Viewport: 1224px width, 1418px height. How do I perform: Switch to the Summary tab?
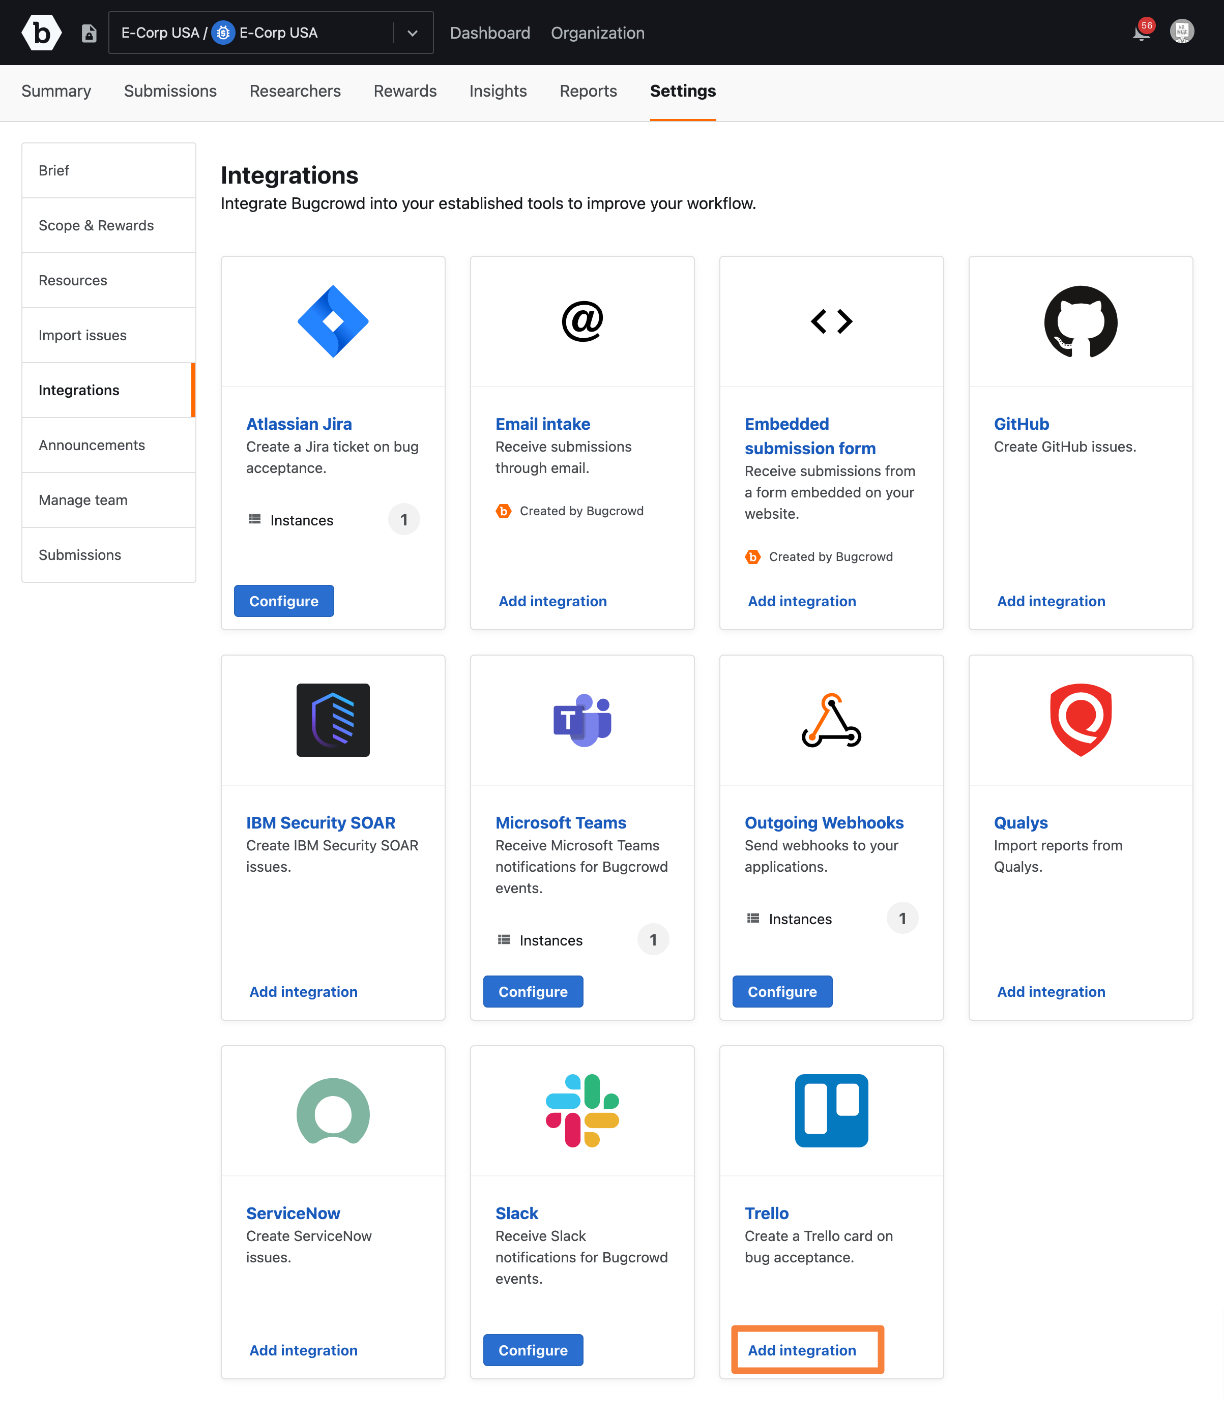(56, 91)
